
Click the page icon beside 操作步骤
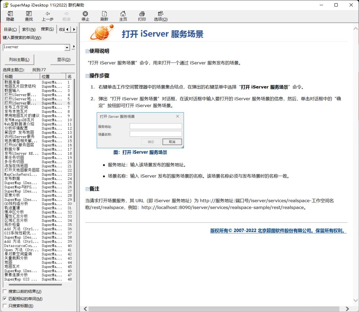(87, 76)
